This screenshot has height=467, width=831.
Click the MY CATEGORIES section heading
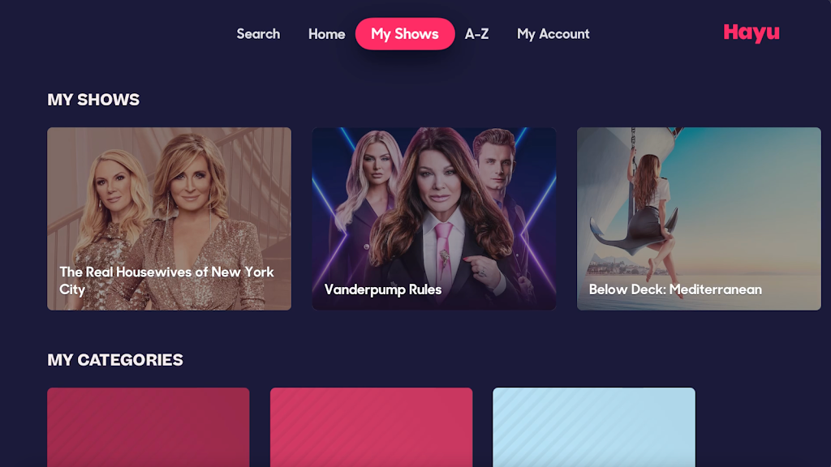pos(115,360)
